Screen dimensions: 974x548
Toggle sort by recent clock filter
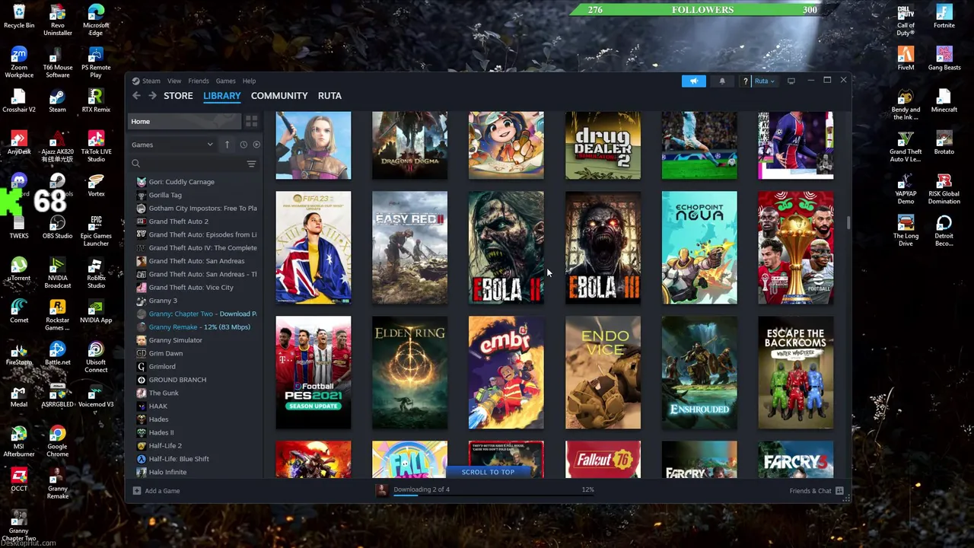pyautogui.click(x=243, y=145)
